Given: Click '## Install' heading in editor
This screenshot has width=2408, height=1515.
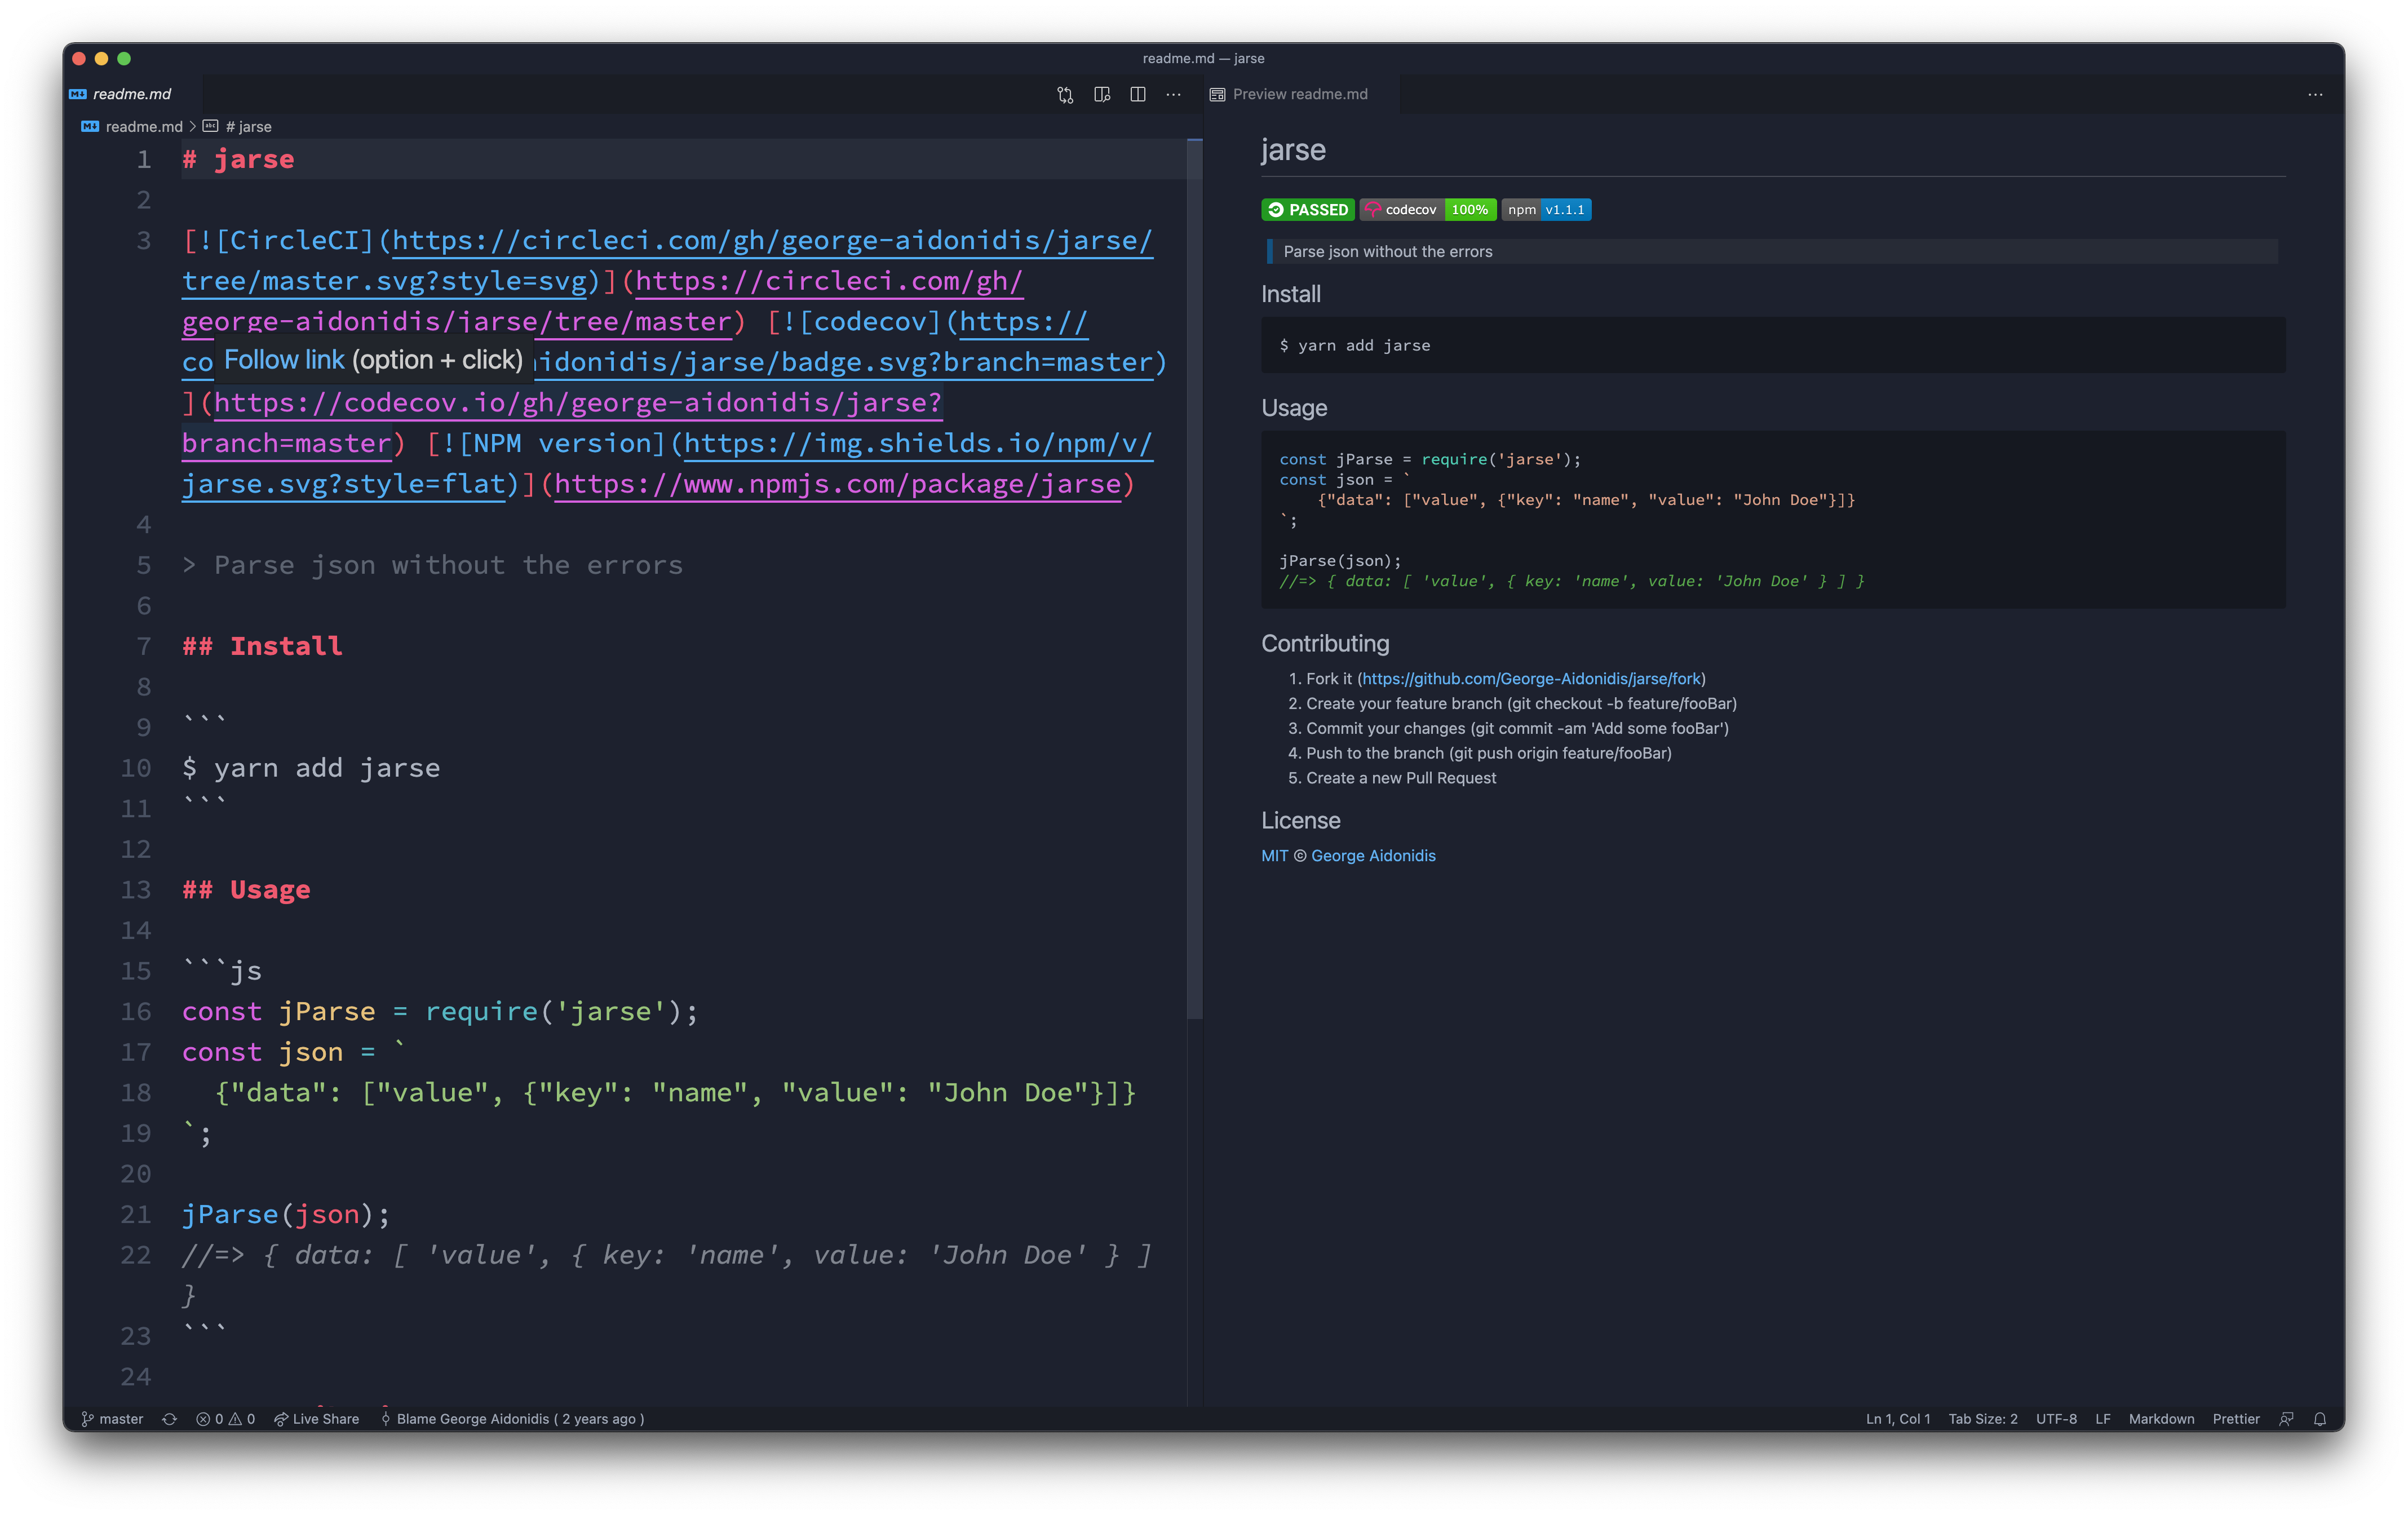Looking at the screenshot, I should point(262,646).
